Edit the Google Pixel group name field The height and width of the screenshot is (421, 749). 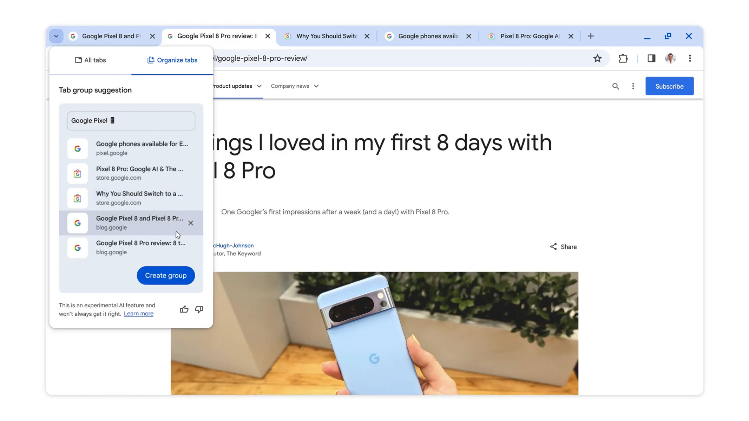pyautogui.click(x=131, y=120)
